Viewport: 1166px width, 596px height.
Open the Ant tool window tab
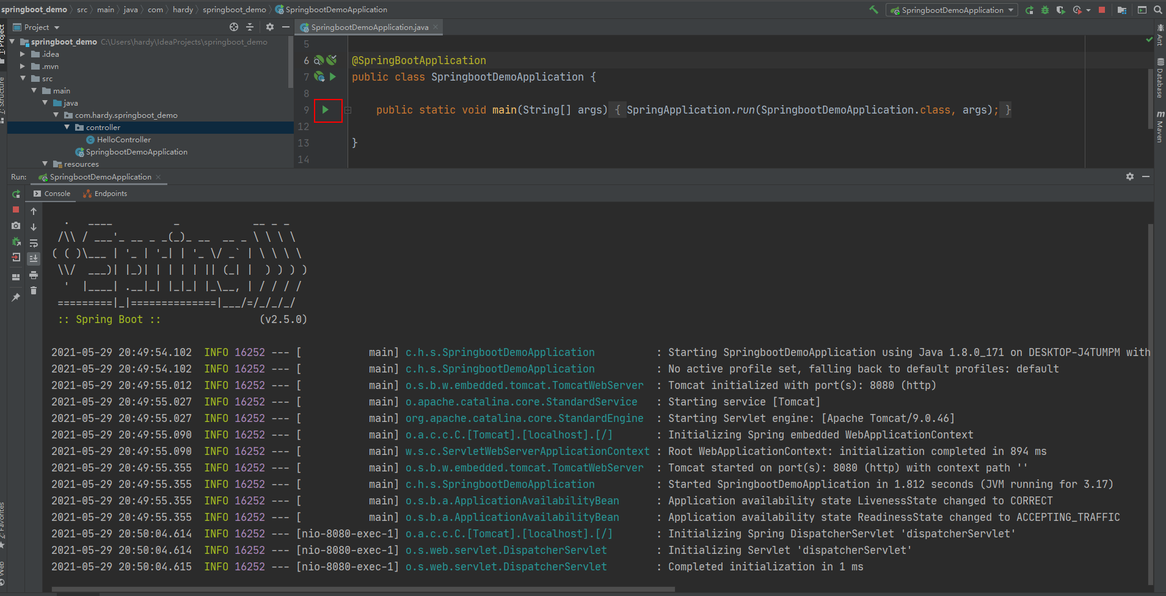click(x=1160, y=35)
